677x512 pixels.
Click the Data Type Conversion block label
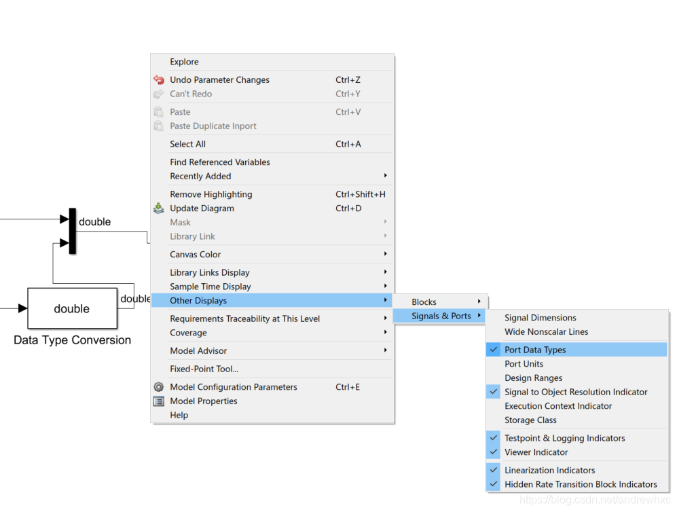(x=72, y=340)
